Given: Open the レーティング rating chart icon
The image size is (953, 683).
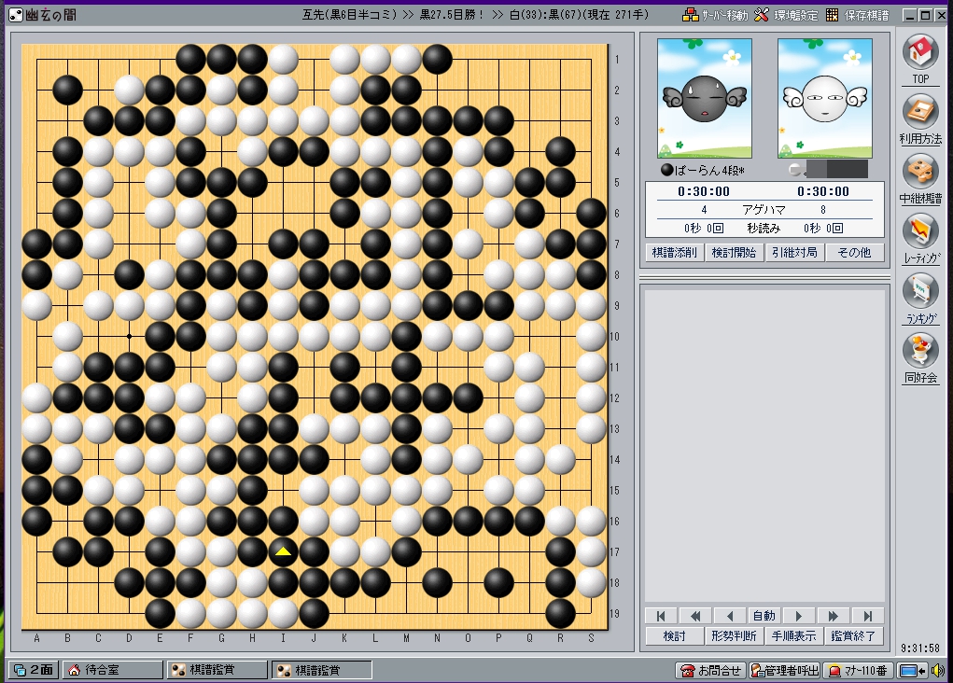Looking at the screenshot, I should [x=920, y=231].
